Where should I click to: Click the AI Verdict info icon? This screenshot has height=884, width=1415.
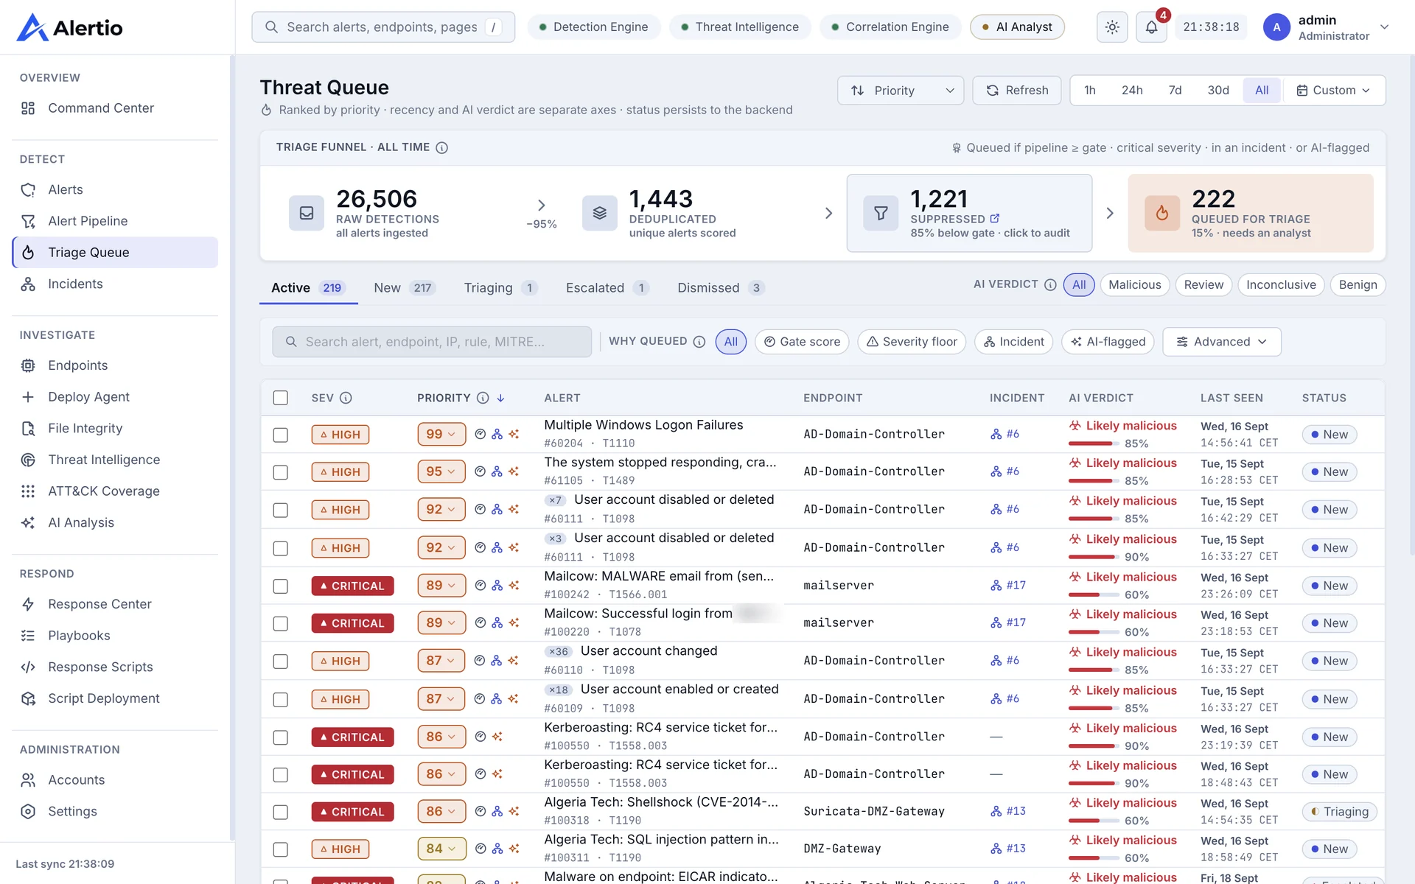tap(1050, 285)
